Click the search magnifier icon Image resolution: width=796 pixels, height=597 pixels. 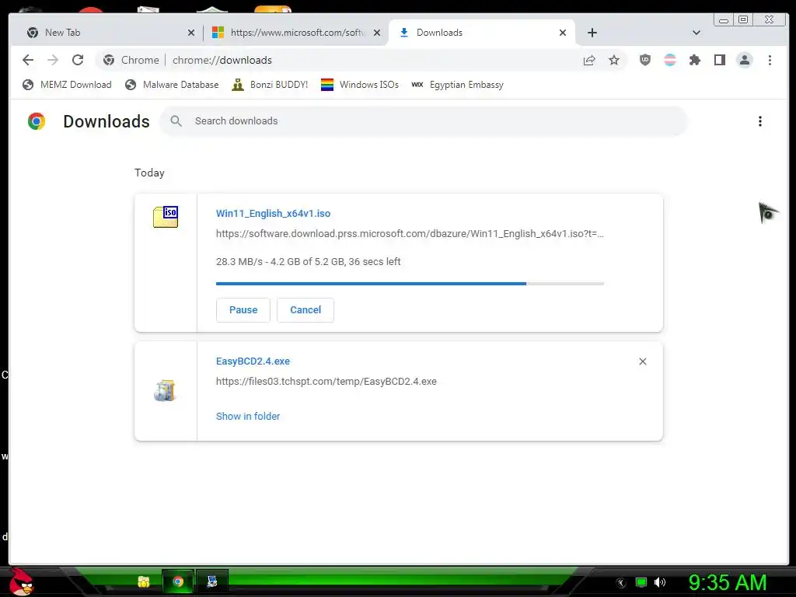[176, 120]
